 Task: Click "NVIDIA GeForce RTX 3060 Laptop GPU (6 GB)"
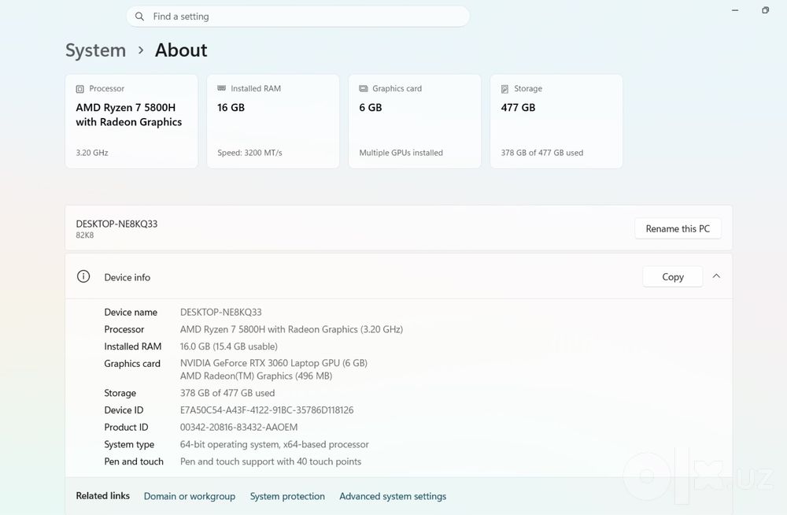pos(274,363)
